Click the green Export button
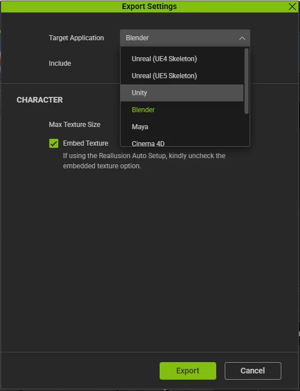The width and height of the screenshot is (300, 391). [187, 371]
